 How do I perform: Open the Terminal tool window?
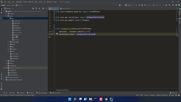[x=30, y=93]
